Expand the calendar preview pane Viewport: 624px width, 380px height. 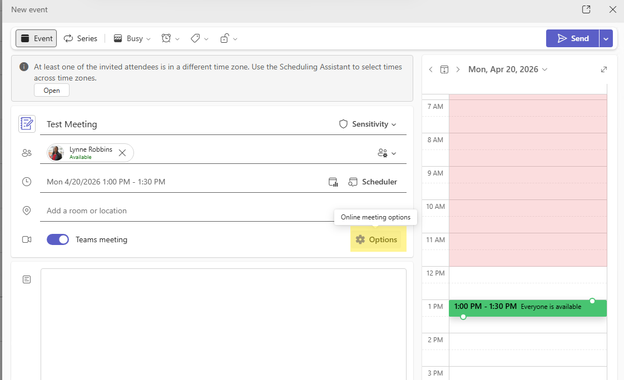[x=604, y=69]
